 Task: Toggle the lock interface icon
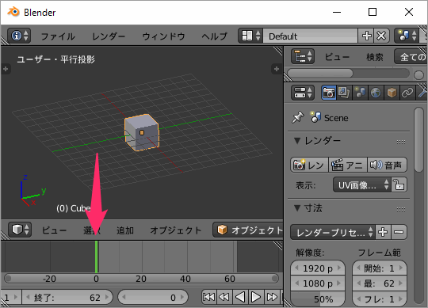[399, 185]
